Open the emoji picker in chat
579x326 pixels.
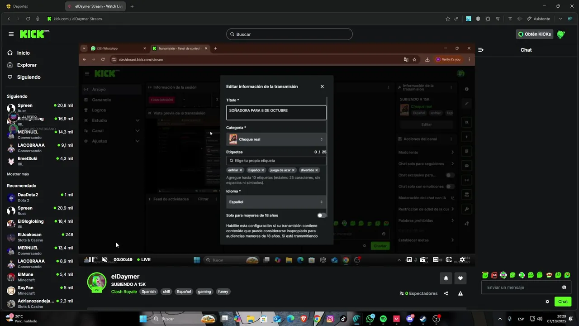[564, 288]
